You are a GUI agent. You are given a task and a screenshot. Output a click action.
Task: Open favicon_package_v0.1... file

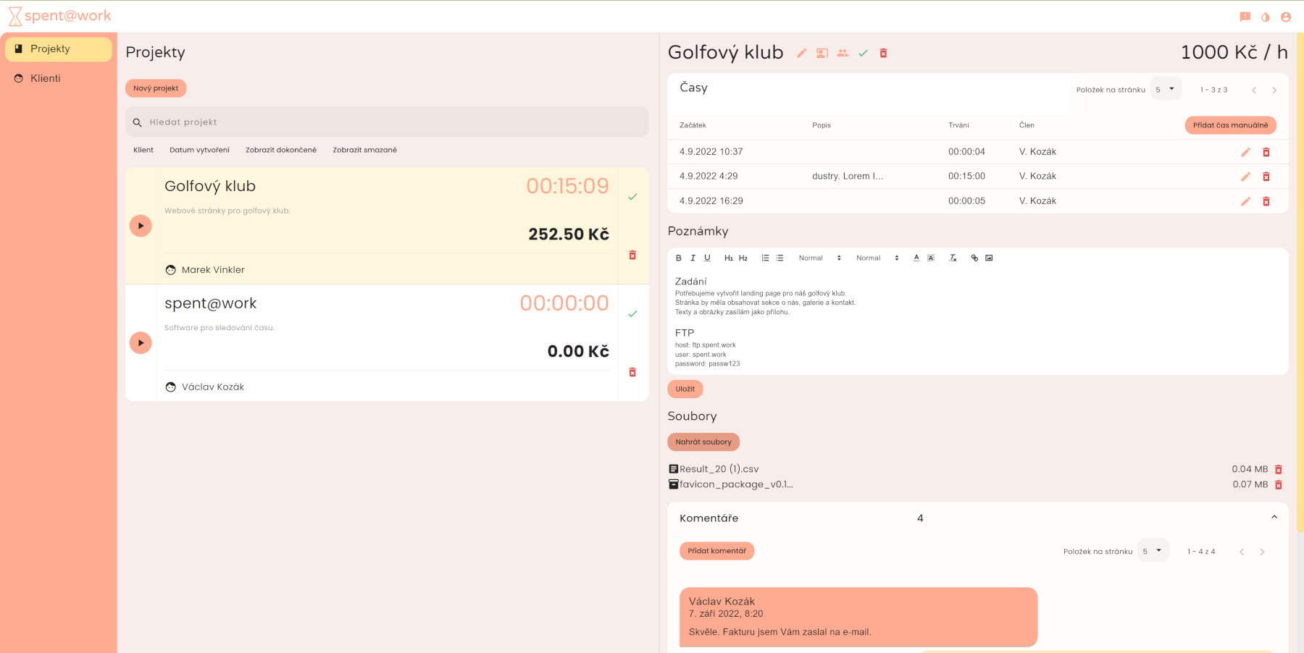pyautogui.click(x=736, y=484)
